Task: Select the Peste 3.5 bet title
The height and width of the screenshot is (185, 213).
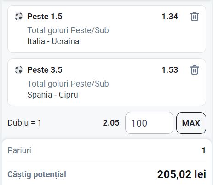Action: 45,70
